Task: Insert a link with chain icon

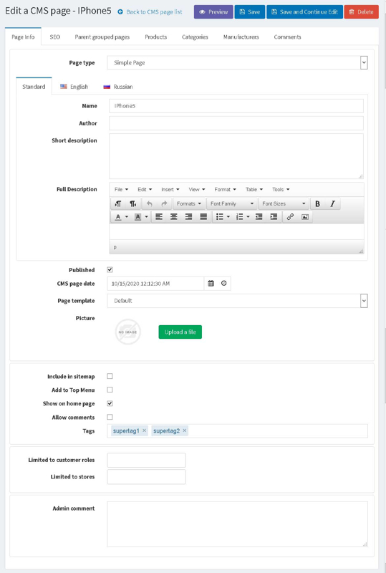Action: (x=290, y=217)
